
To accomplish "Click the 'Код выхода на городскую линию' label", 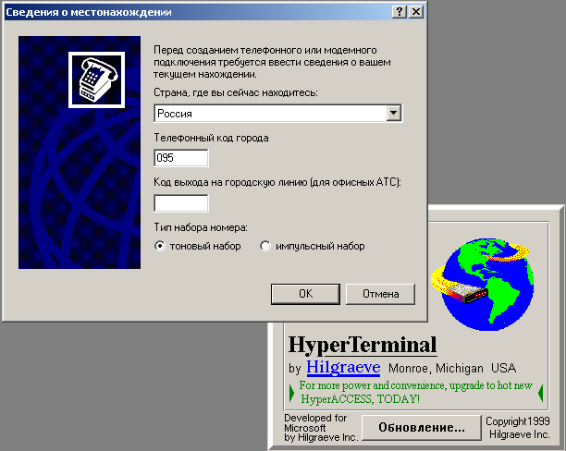I will (x=277, y=182).
